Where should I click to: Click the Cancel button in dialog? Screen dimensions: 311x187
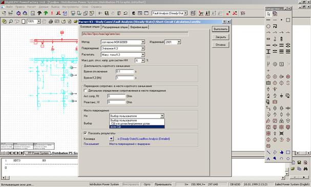220,45
